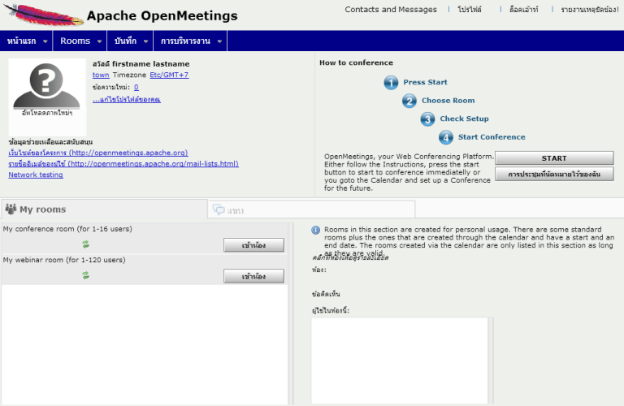This screenshot has height=406, width=624.
Task: Open the โปรไฟล์ profile link
Action: pos(470,10)
